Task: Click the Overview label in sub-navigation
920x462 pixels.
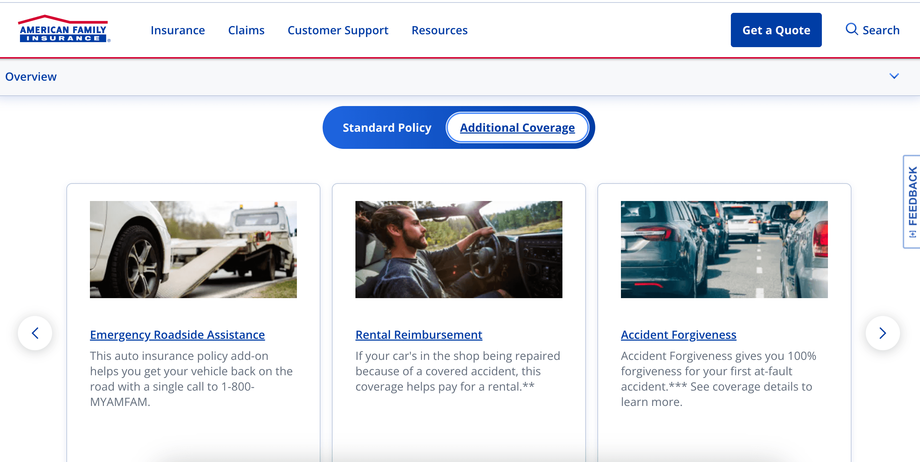Action: (x=31, y=77)
